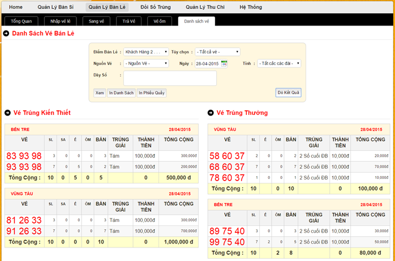
Task: Switch to the Nhập vé lẻ tab
Action: coord(60,21)
